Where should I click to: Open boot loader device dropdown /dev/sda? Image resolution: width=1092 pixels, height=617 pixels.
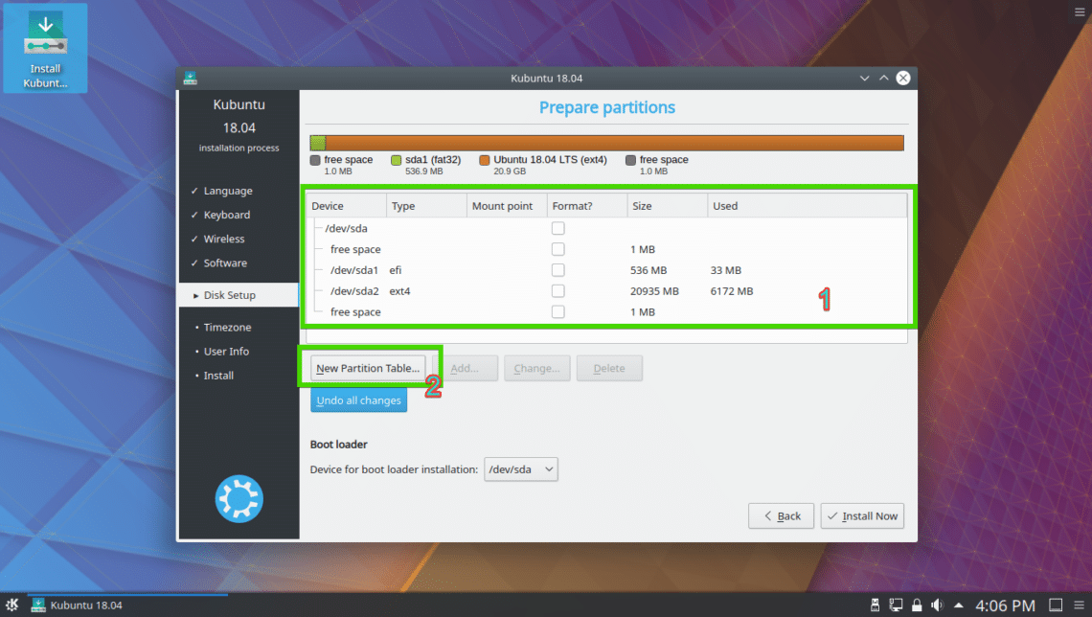pyautogui.click(x=521, y=469)
